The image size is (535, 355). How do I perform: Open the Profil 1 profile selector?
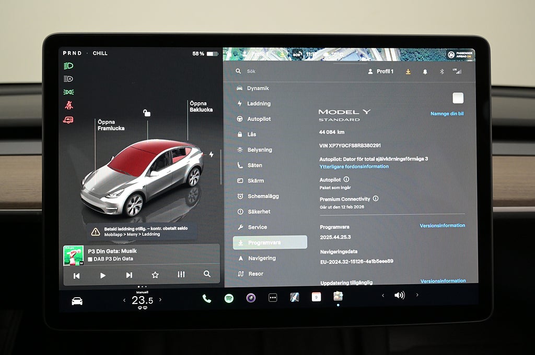tap(381, 71)
